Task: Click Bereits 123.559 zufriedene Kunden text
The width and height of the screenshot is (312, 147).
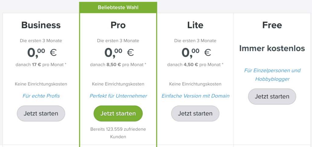Action: [x=118, y=133]
